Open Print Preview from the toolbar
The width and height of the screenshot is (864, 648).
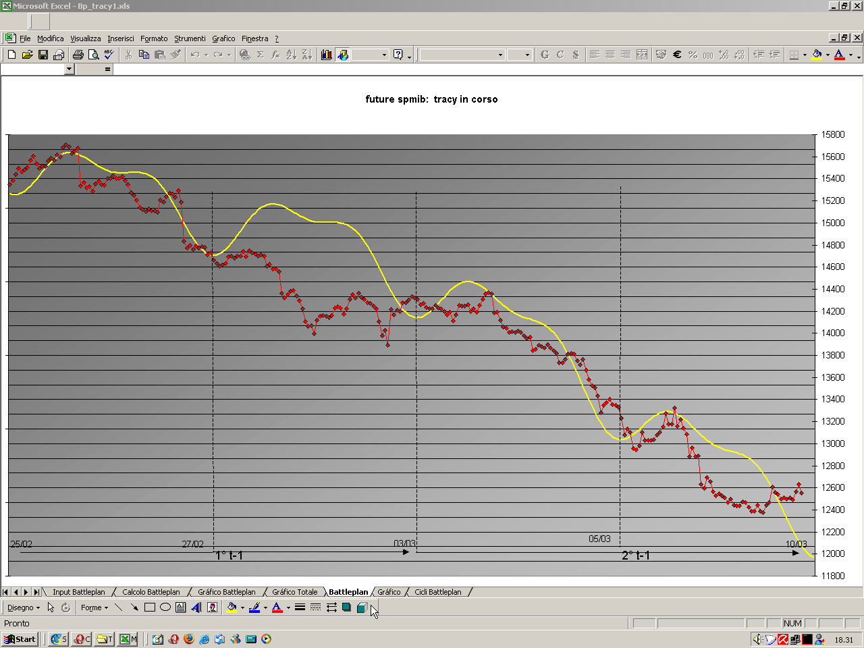[x=93, y=55]
